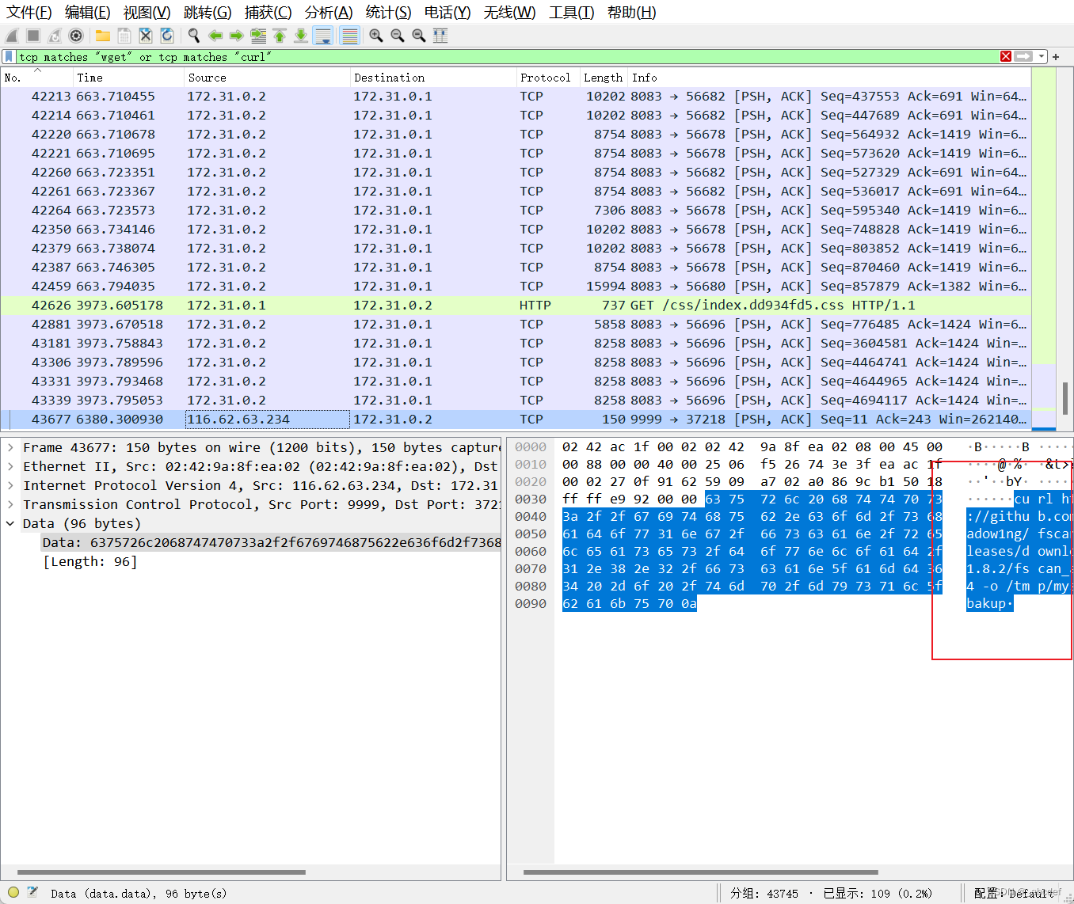Sort by the Protocol column header
Image resolution: width=1074 pixels, height=904 pixels.
548,78
